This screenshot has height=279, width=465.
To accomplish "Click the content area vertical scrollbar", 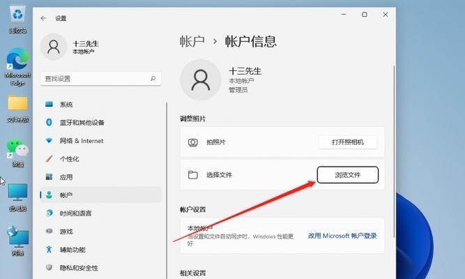I will coord(394,151).
